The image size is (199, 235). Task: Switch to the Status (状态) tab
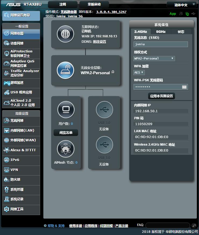(x=181, y=31)
